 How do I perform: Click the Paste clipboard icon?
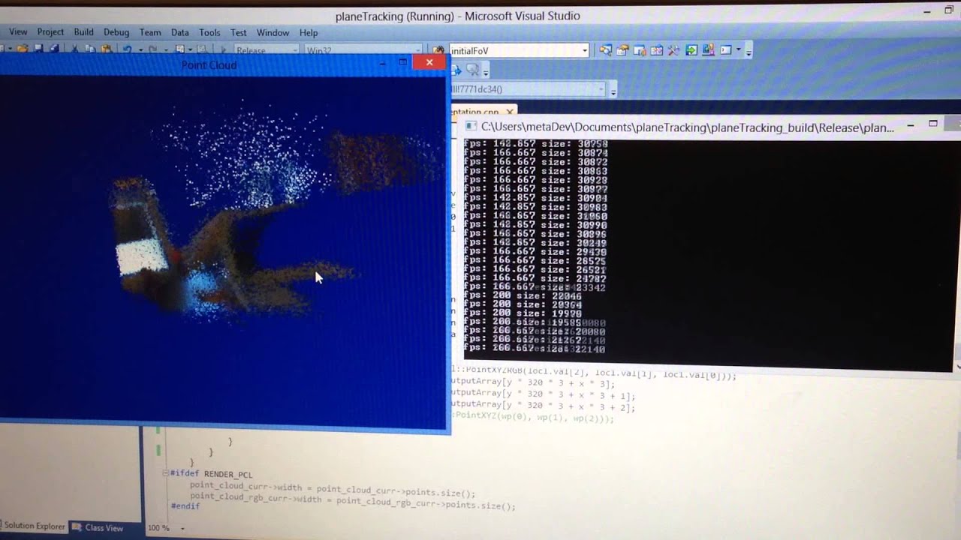pyautogui.click(x=107, y=49)
